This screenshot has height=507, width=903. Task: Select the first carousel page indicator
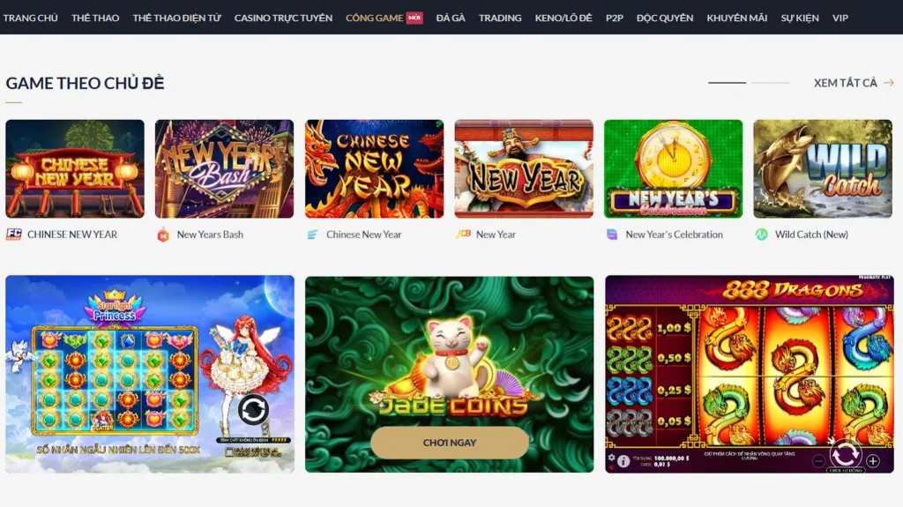click(727, 83)
